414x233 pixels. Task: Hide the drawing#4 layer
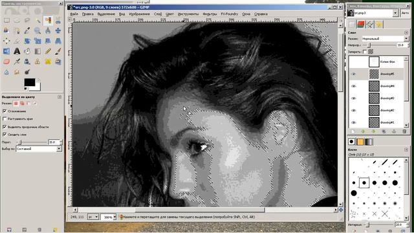[353, 86]
